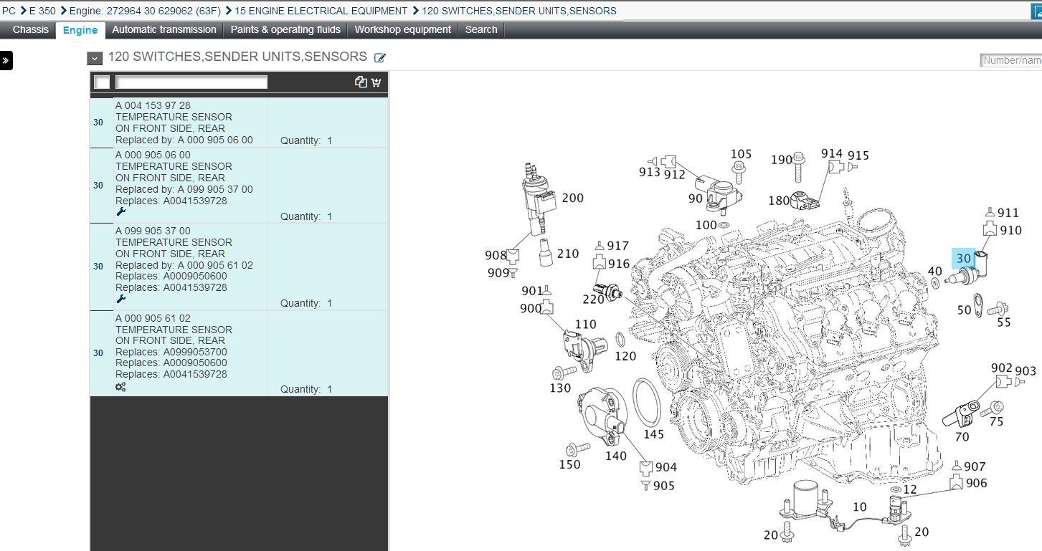
Task: Focus the parts list filter text field
Action: 191,82
